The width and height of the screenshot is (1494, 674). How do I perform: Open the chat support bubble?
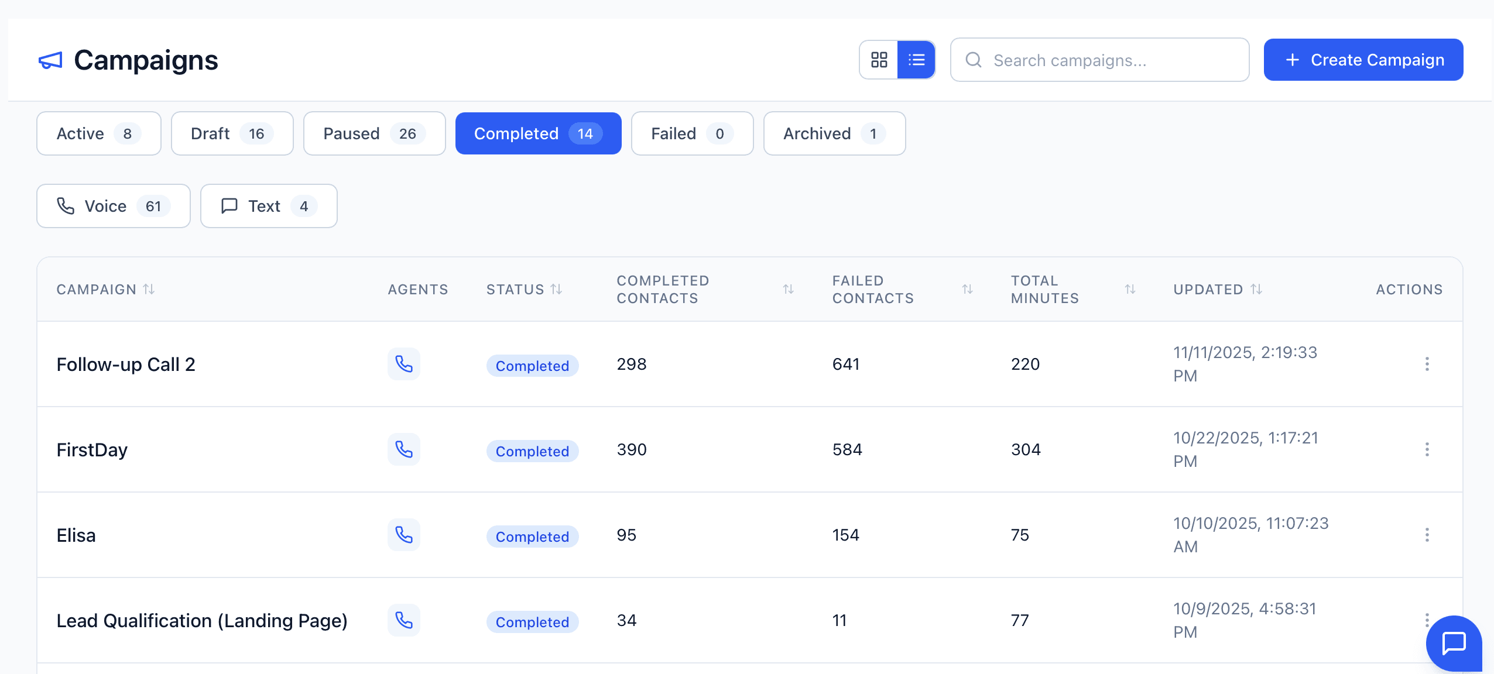pyautogui.click(x=1454, y=643)
